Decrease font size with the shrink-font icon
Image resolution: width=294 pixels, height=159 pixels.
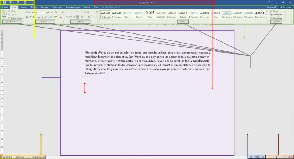51,12
